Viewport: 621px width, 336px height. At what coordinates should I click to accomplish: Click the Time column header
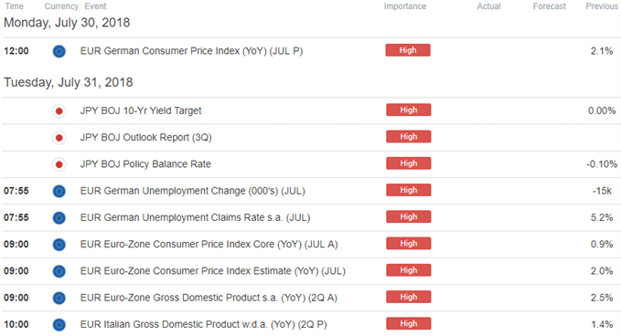coord(14,6)
